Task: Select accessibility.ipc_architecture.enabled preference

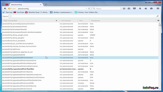Action: tap(80, 43)
